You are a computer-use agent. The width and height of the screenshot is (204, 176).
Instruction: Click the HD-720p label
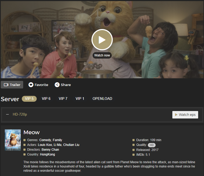(x=20, y=114)
